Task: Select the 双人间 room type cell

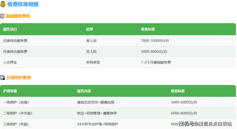Action: point(91,51)
